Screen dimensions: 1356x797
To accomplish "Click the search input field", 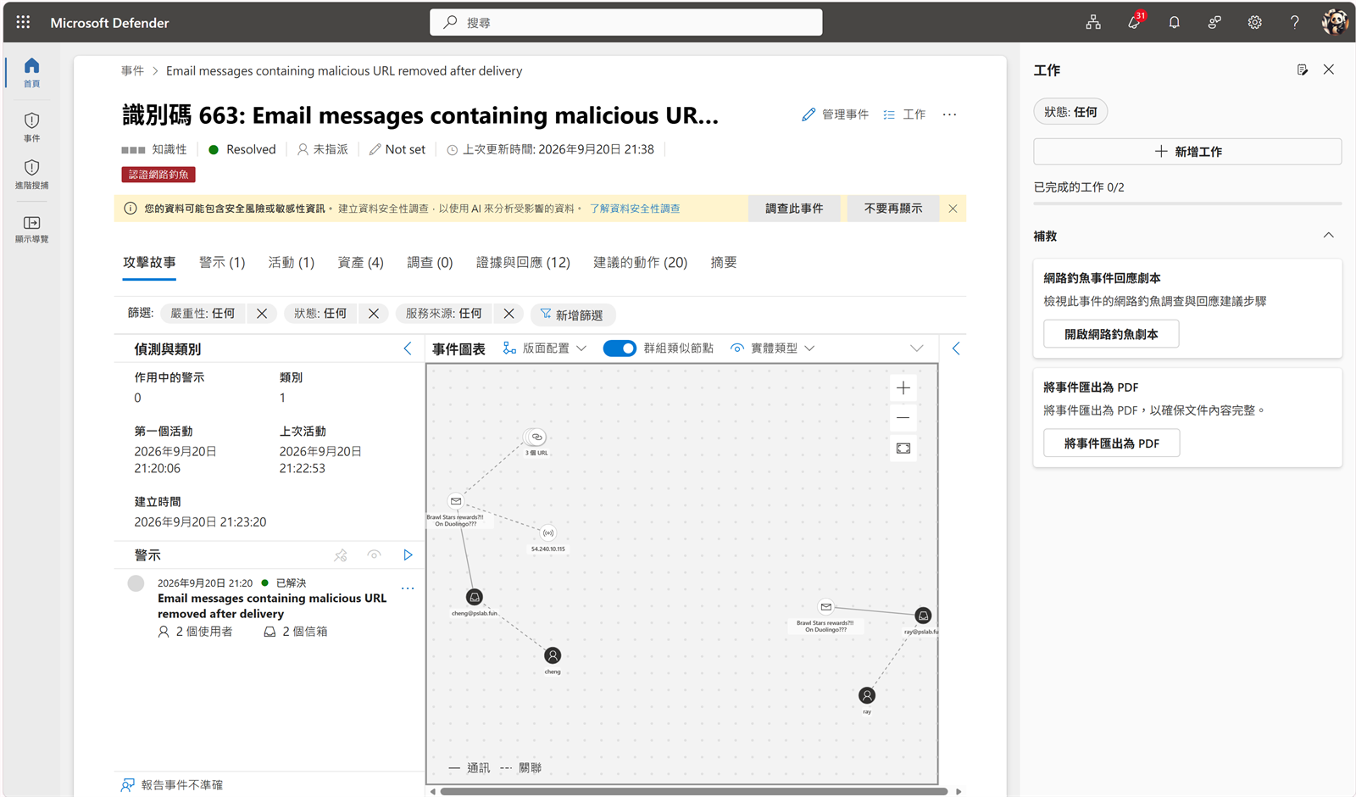I will point(625,22).
